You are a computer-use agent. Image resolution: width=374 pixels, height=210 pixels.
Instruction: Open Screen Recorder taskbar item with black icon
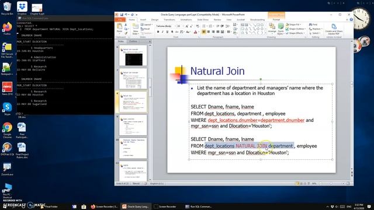165,206
